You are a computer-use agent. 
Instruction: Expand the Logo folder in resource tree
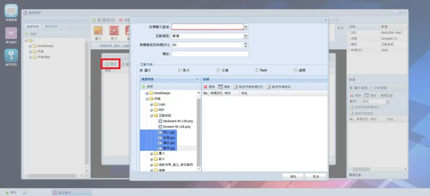pos(151,104)
